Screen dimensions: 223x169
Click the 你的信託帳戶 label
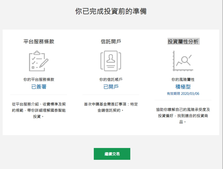tap(111, 80)
